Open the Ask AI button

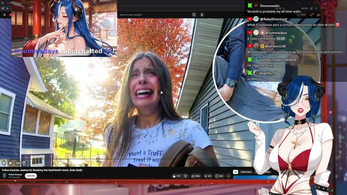tap(208, 176)
